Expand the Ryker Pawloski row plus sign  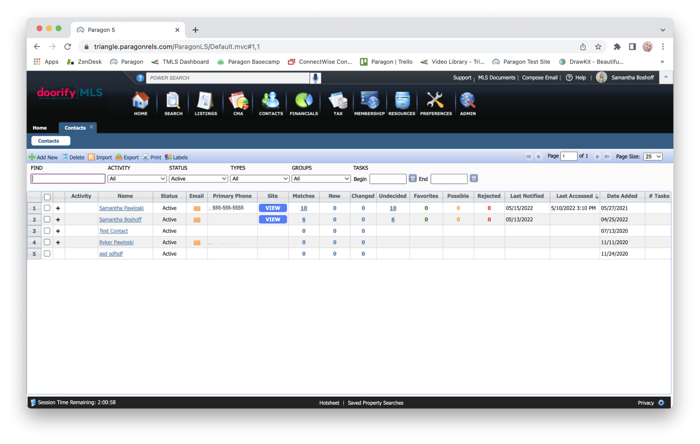[x=58, y=243]
